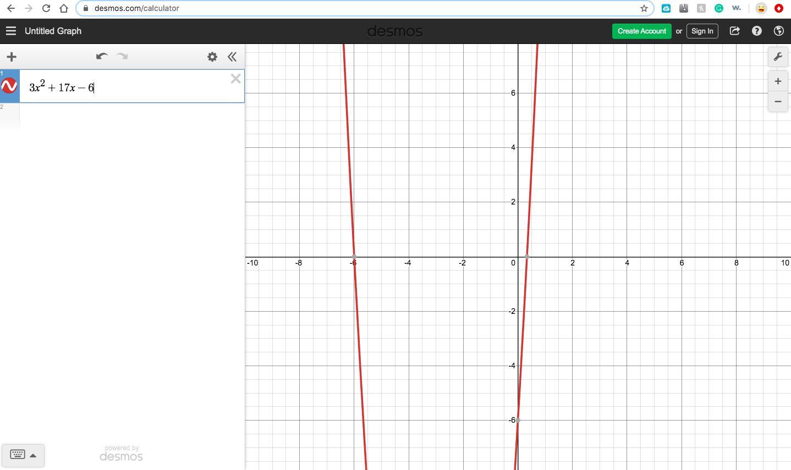Viewport: 791px width, 470px height.
Task: Click the red browser update icon
Action: 779,8
